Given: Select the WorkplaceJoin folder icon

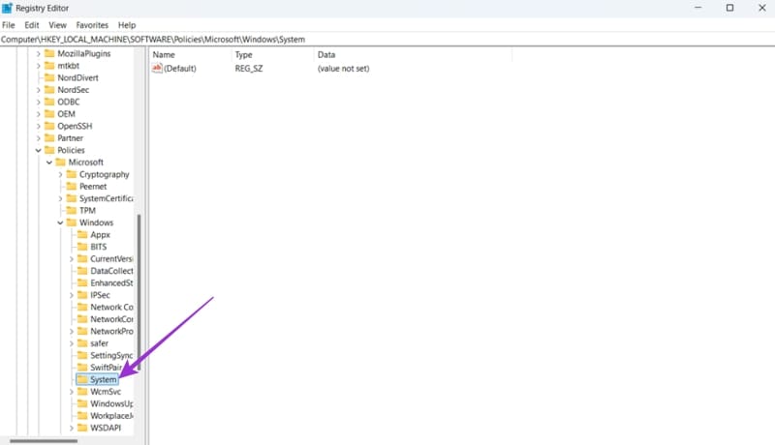Looking at the screenshot, I should point(82,415).
